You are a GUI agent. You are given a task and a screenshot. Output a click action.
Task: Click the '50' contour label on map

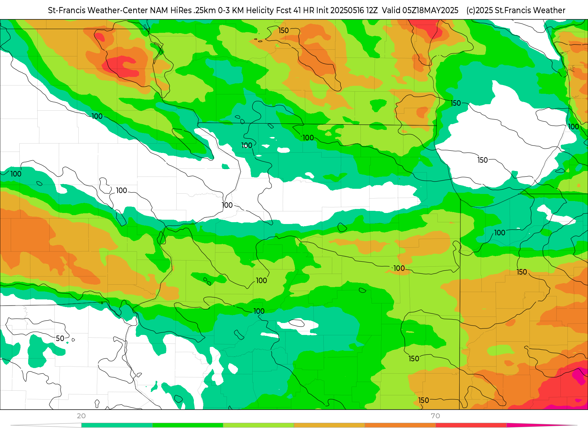click(x=60, y=338)
